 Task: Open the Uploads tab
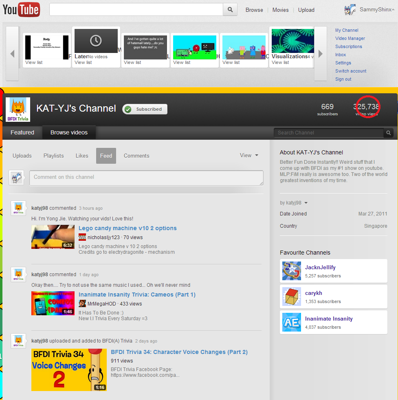pos(22,156)
